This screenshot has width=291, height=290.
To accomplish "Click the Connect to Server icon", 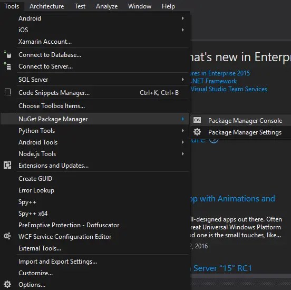I will [x=7, y=66].
